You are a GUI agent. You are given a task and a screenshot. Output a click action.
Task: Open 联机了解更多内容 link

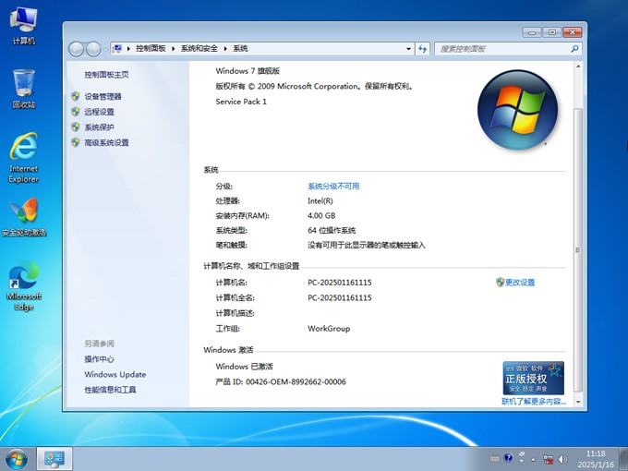[534, 402]
